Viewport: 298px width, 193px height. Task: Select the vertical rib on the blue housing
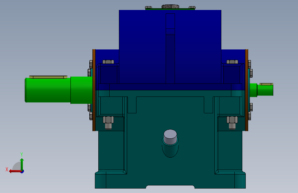[170, 48]
